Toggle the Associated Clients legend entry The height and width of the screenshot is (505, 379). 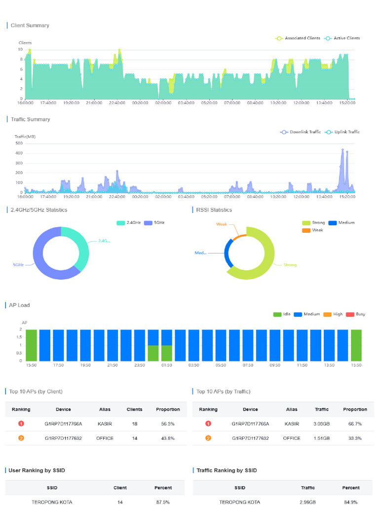coord(298,38)
